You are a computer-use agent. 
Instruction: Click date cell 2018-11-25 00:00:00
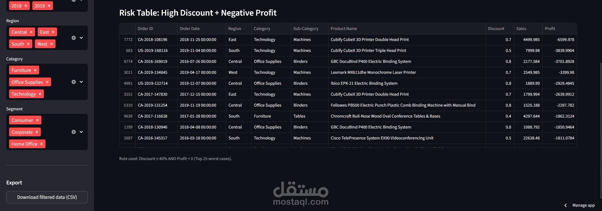[201, 40]
